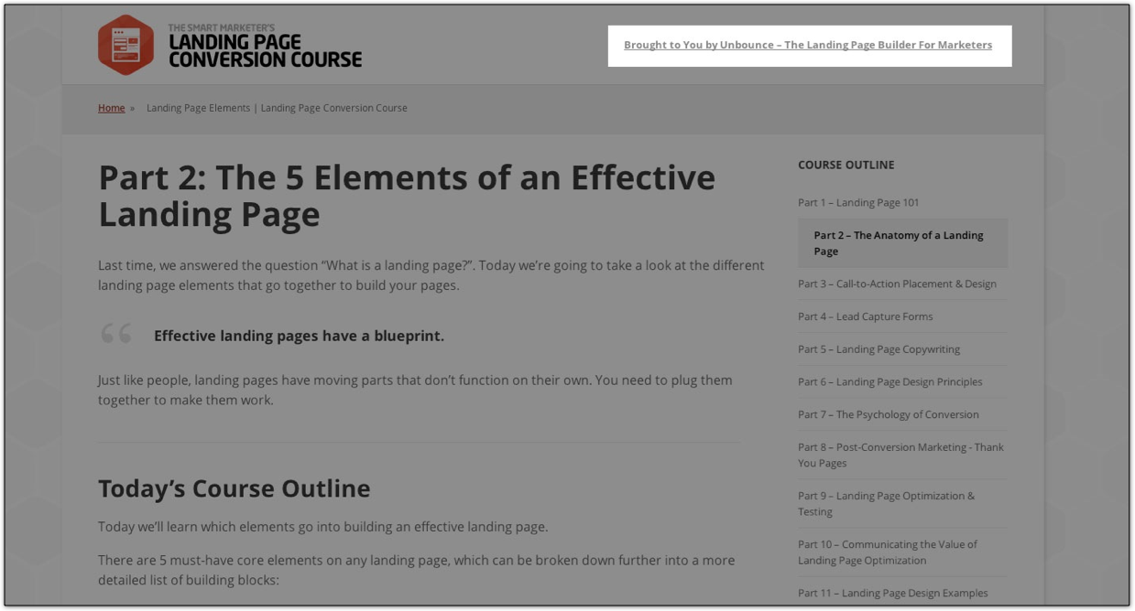The image size is (1135, 611).
Task: Open Part 5 – Landing Page Copywriting
Action: tap(879, 349)
